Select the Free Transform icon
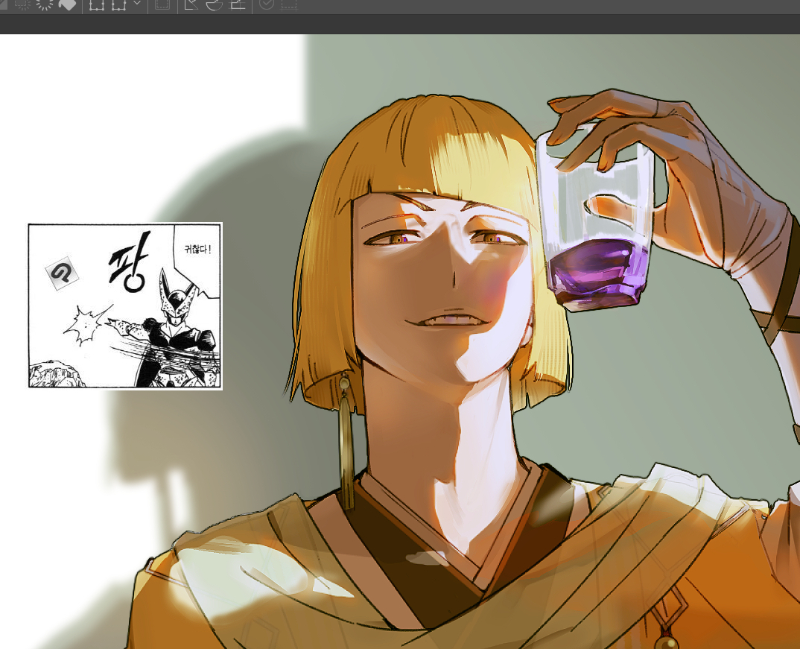Screen dimensions: 800x649 (x=119, y=4)
